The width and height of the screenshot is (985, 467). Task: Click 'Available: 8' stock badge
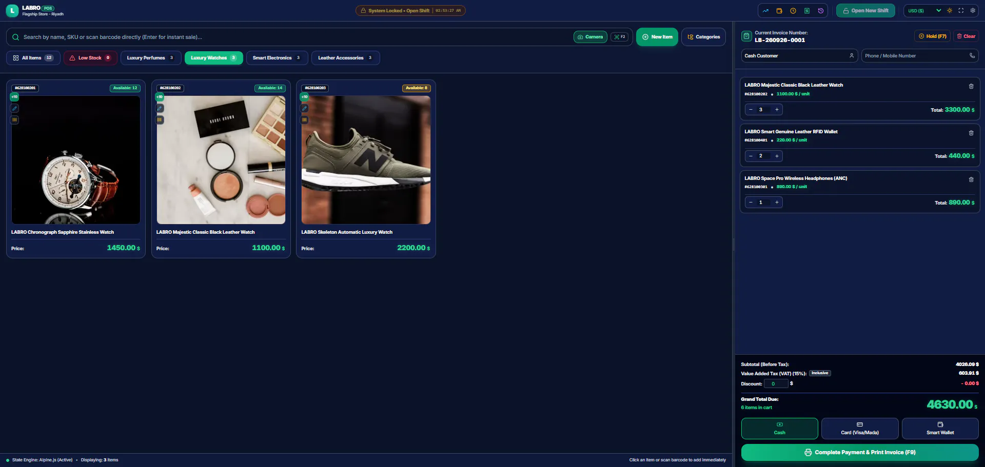(x=417, y=88)
